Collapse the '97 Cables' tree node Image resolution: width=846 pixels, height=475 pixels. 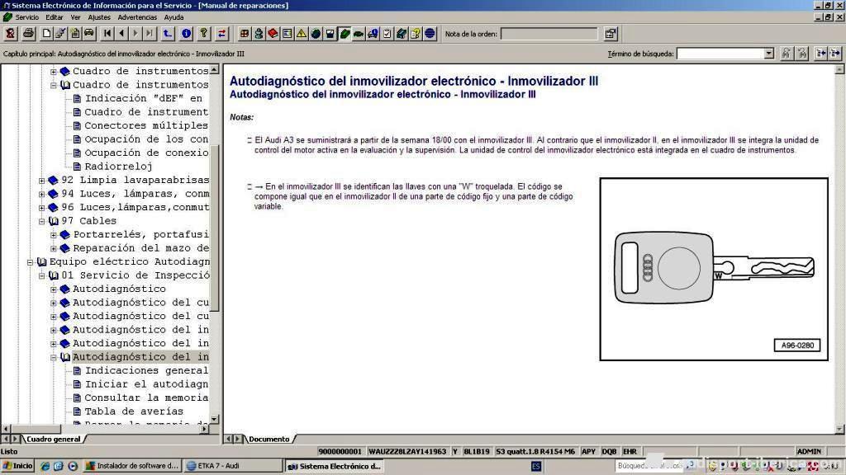[41, 221]
